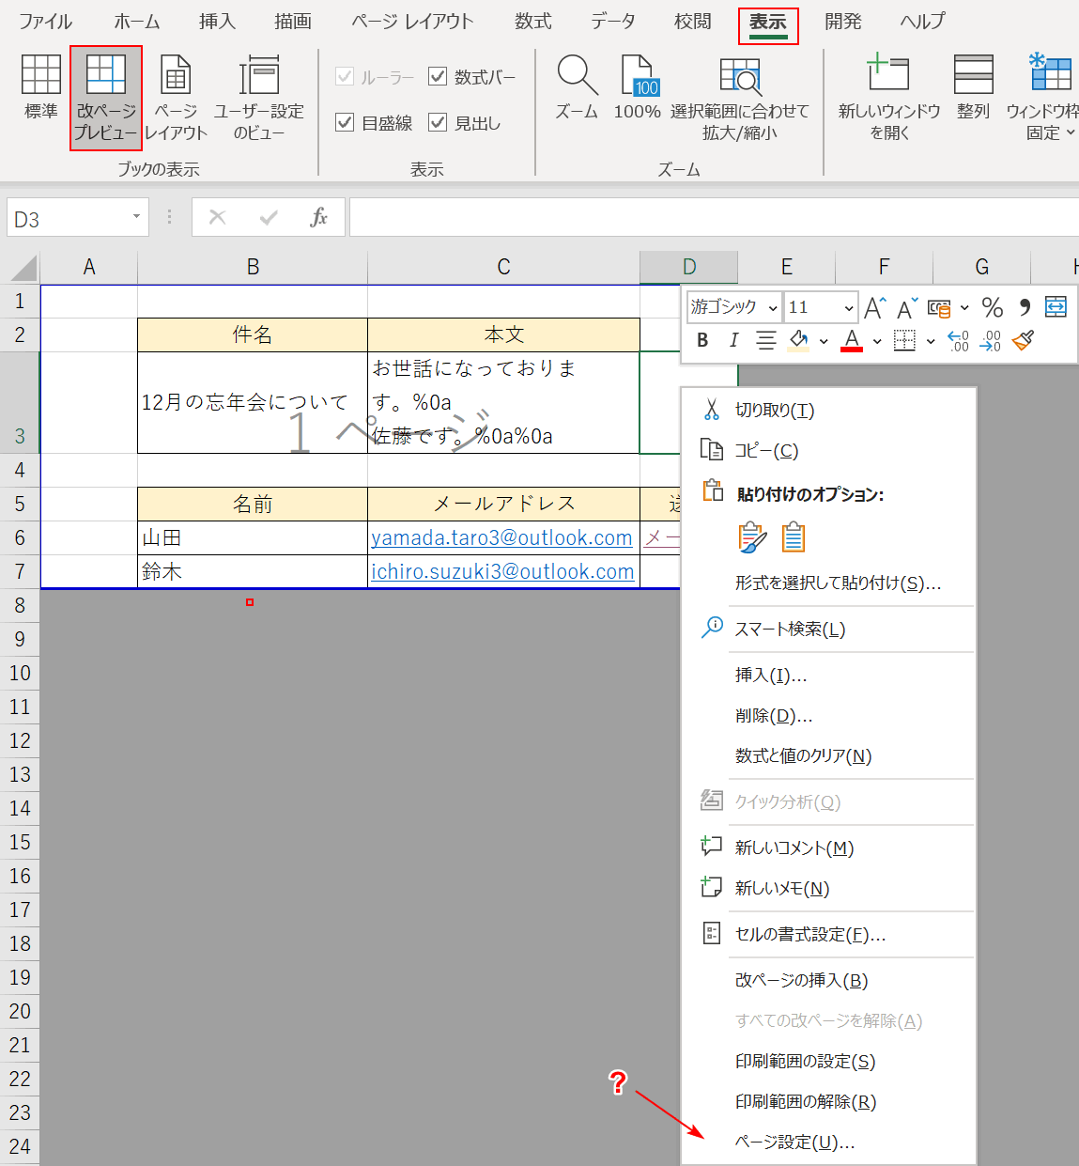Choose Set Print Area (印刷範囲の設定)
Screen dimensions: 1079x1166
pyautogui.click(x=828, y=1062)
